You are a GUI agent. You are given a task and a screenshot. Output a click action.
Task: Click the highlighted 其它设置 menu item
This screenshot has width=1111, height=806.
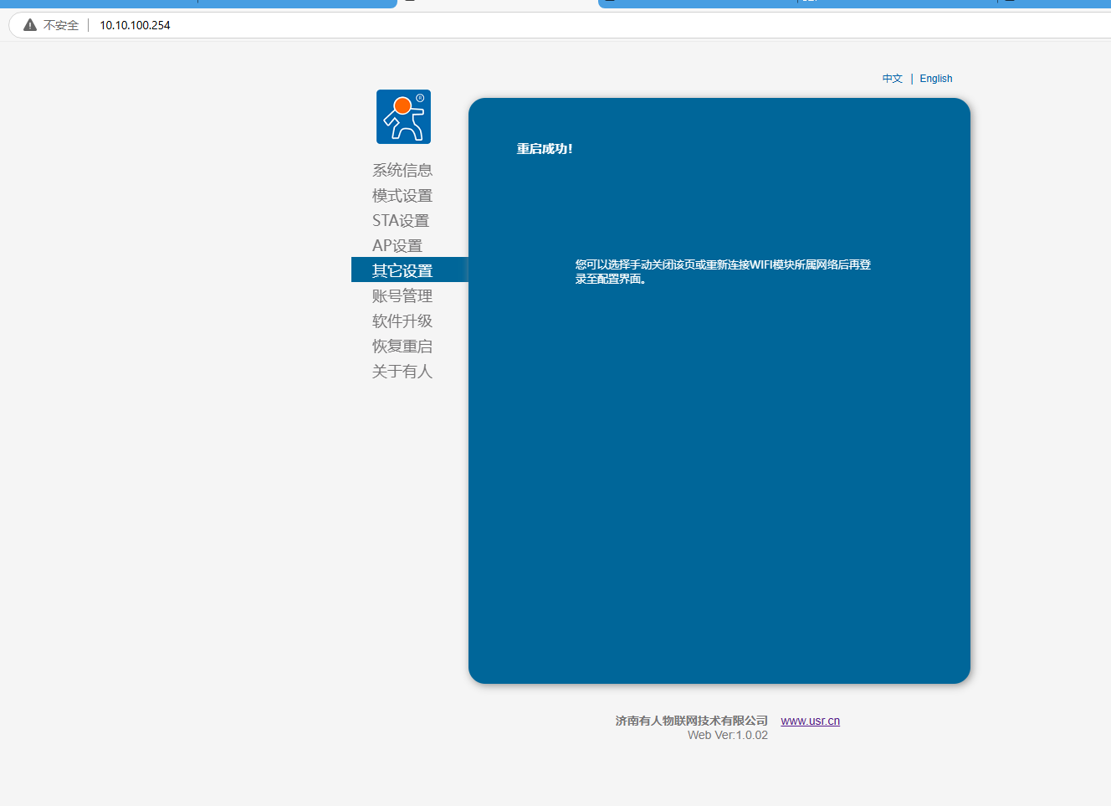tap(402, 270)
